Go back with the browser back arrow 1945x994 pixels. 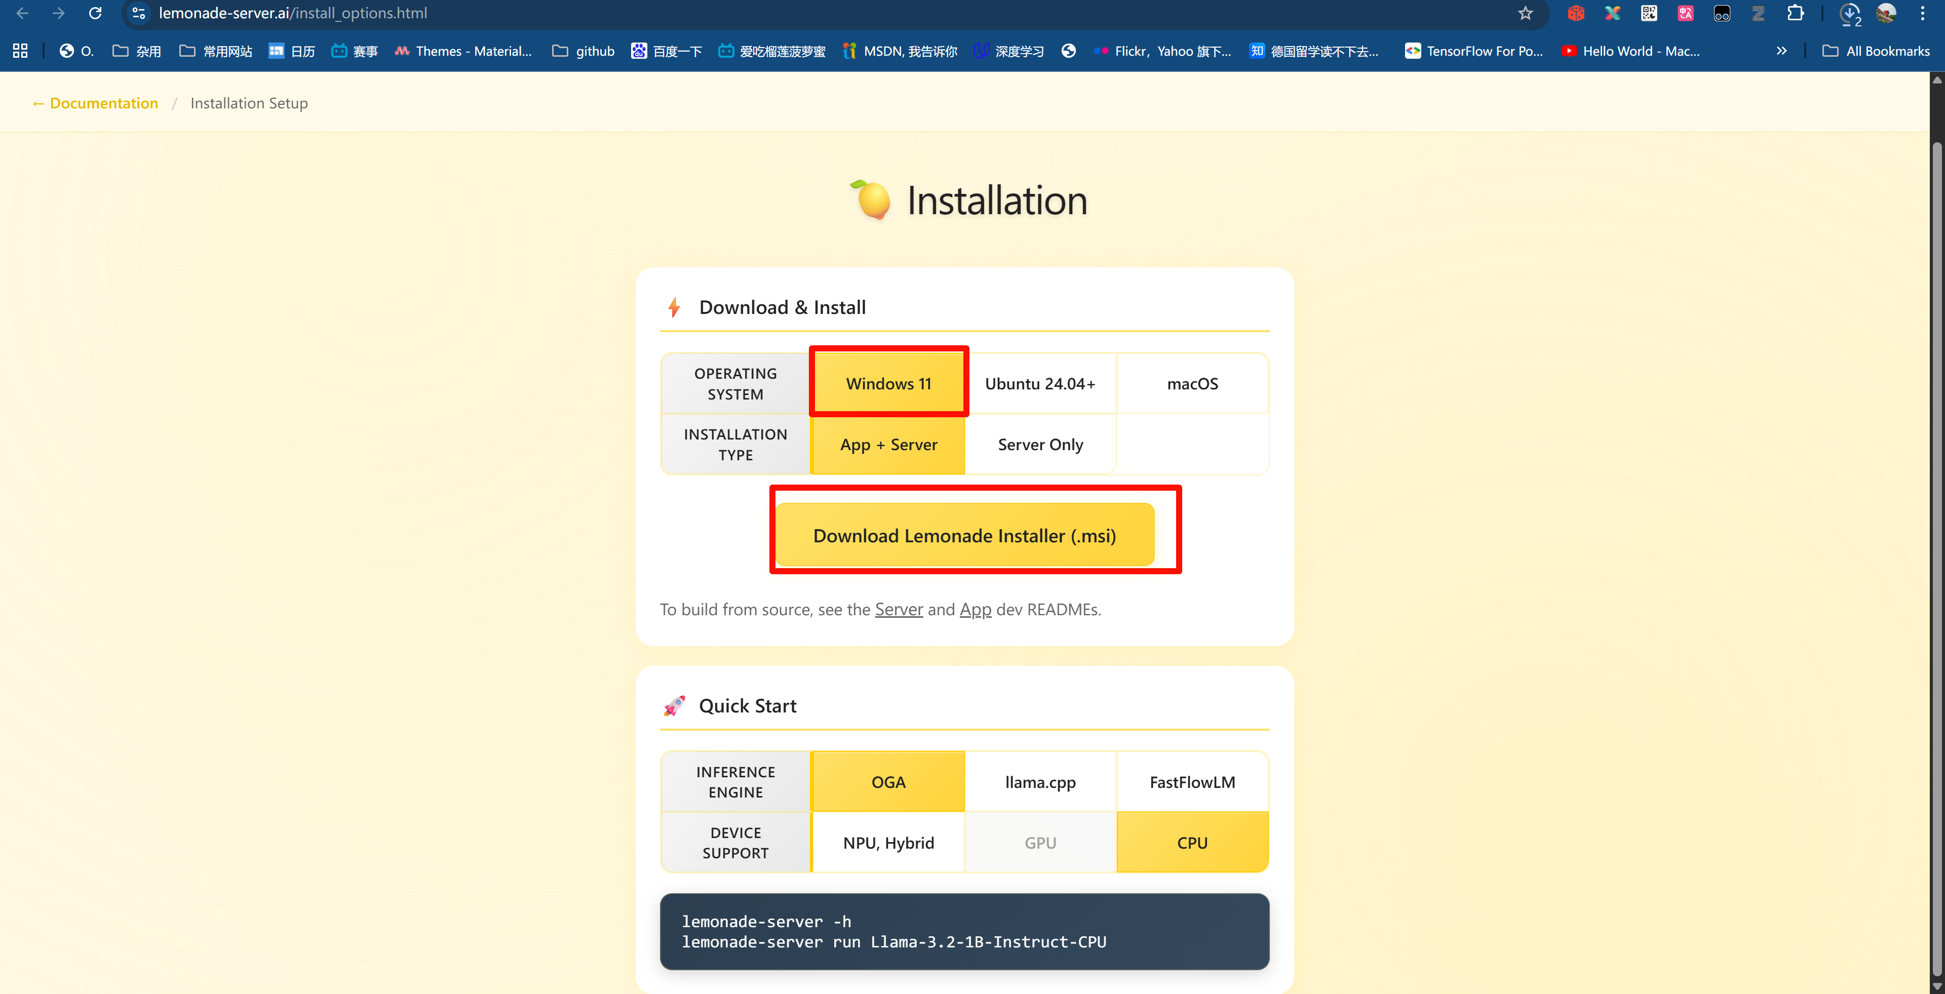tap(22, 14)
